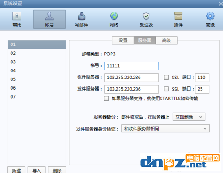Select account 05 in the list
The width and height of the screenshot is (223, 173).
pos(37,79)
